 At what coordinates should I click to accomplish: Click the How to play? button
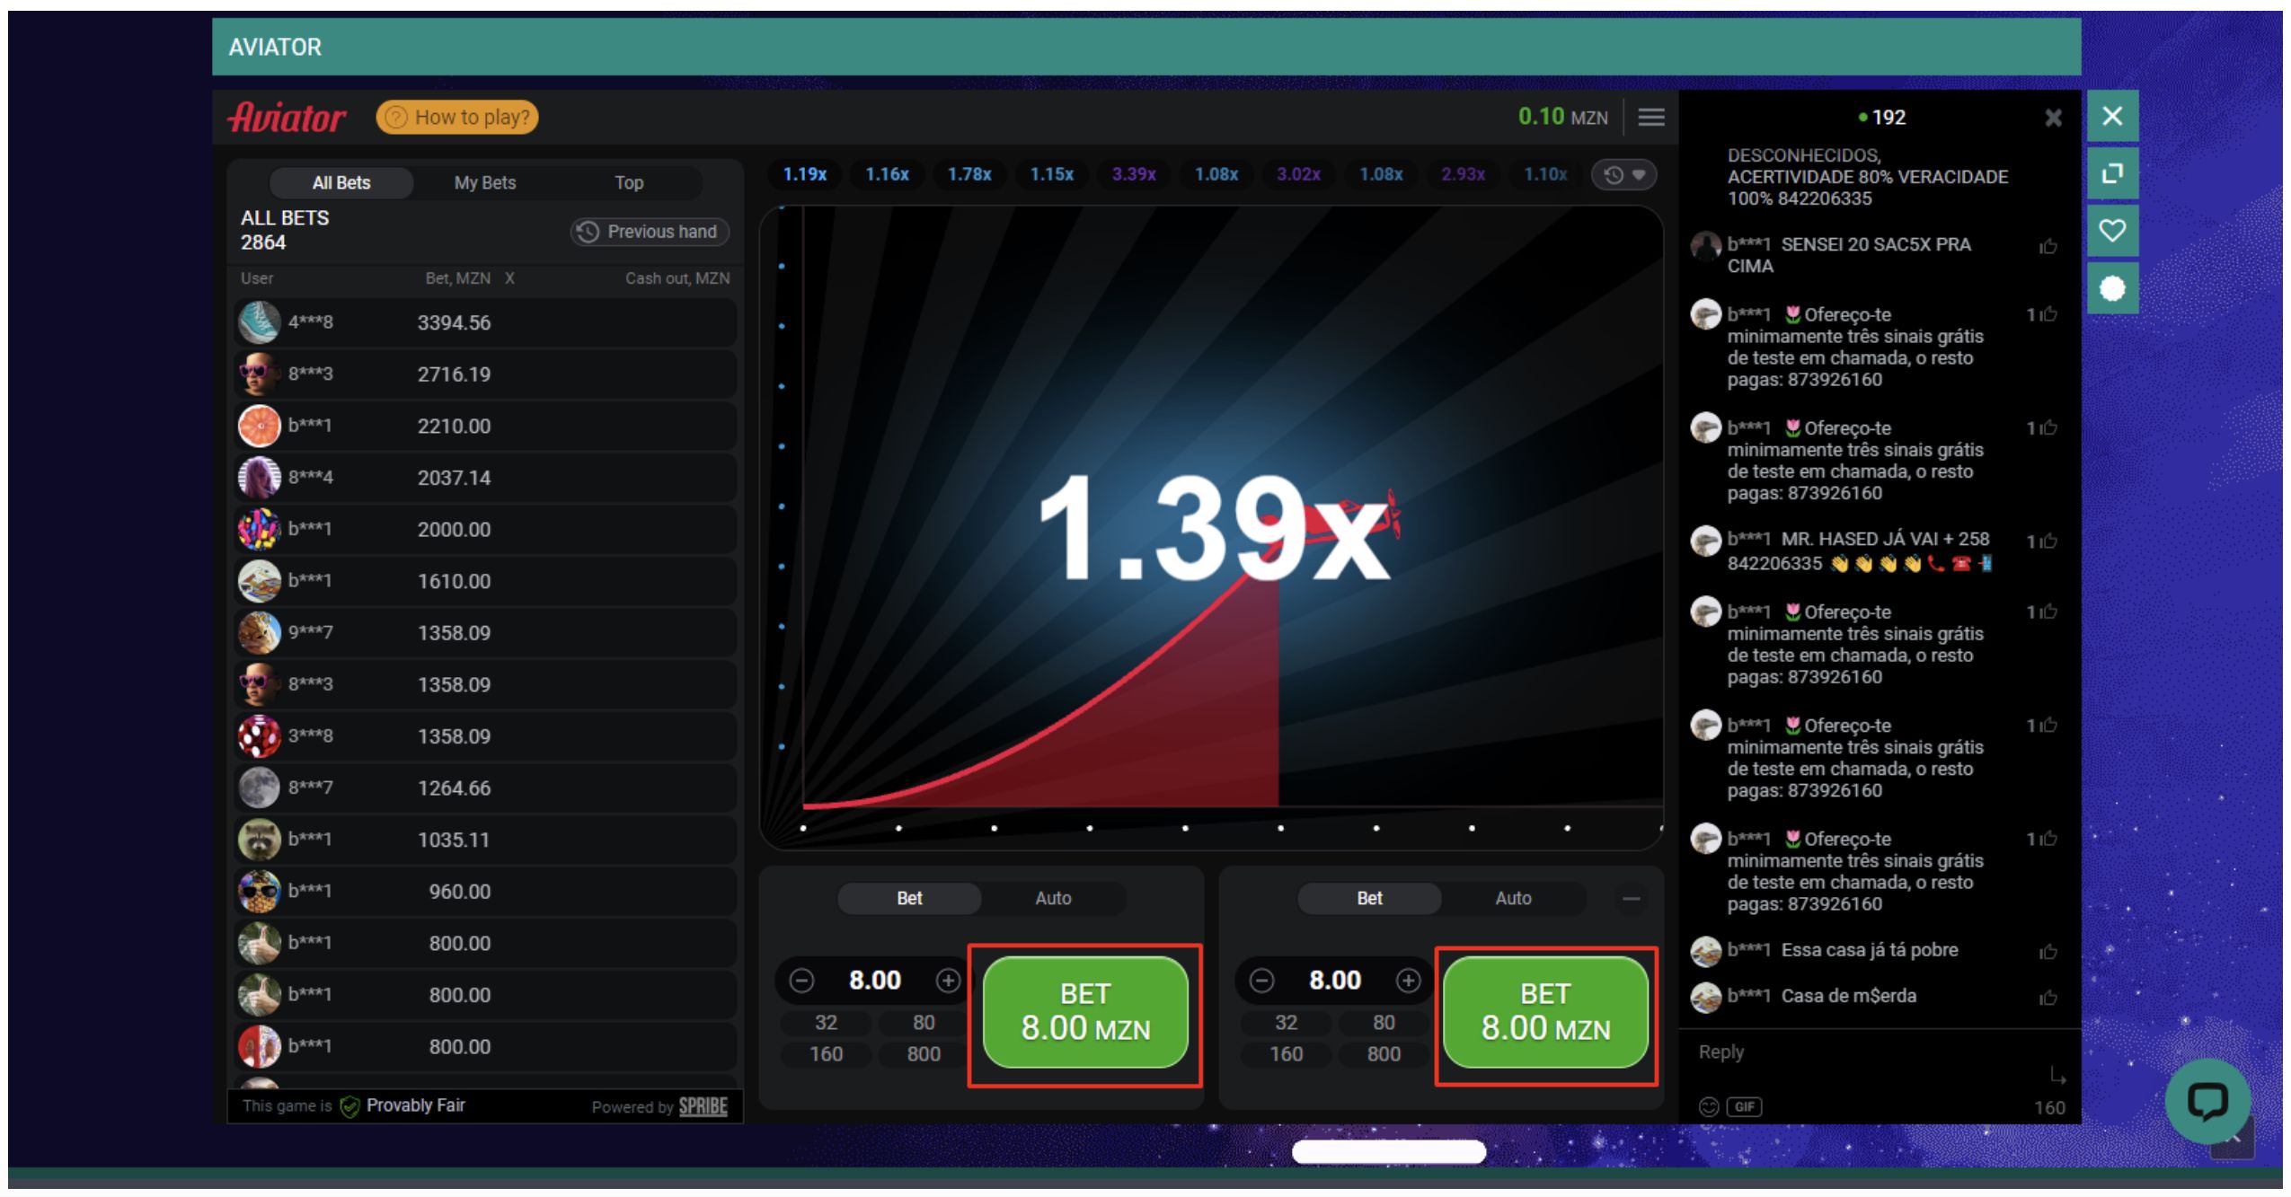(457, 117)
